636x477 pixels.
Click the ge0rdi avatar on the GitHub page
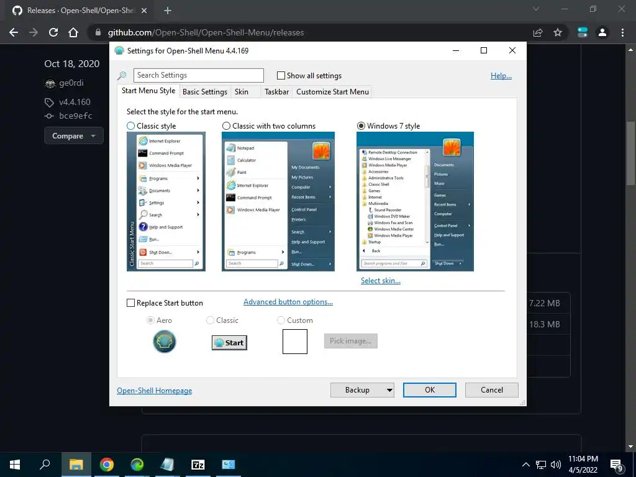coord(50,84)
